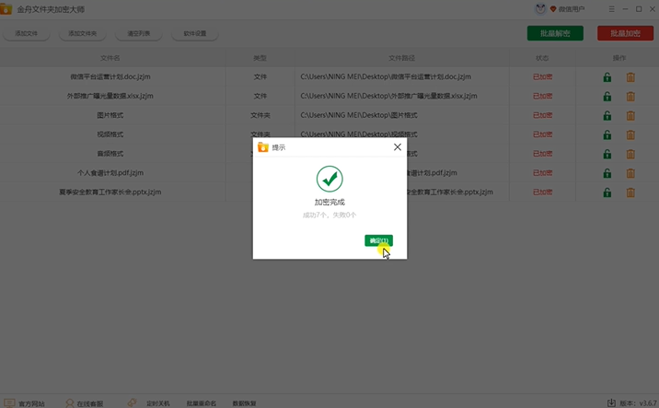Viewport: 659px width, 408px height.
Task: Click 已加密 status of 图片格式 row
Action: (542, 115)
